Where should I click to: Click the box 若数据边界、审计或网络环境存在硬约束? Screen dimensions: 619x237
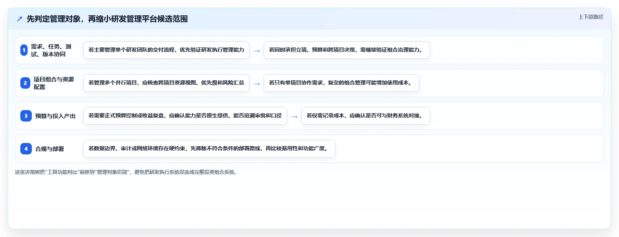209,149
